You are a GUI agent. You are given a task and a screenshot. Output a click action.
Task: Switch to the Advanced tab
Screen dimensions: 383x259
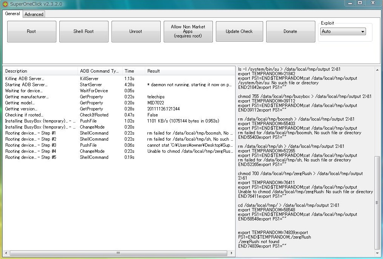pos(34,14)
